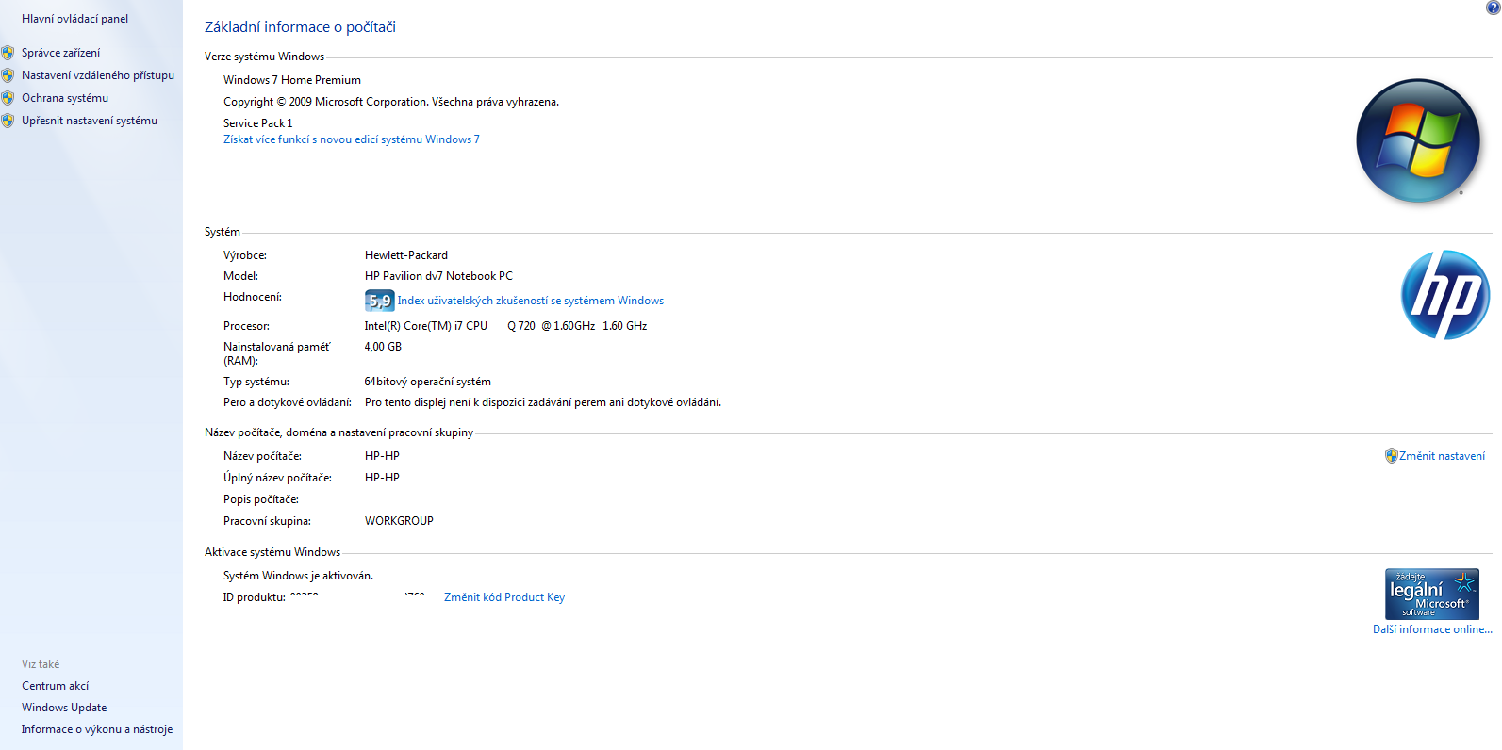Open Informace o výkonu a nástroje
Viewport: 1502px width, 750px height.
[x=97, y=729]
